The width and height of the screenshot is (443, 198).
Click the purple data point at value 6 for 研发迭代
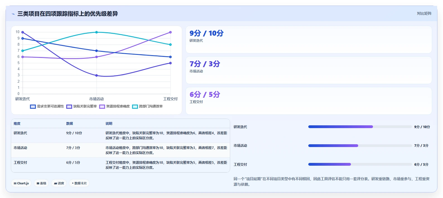(x=23, y=57)
